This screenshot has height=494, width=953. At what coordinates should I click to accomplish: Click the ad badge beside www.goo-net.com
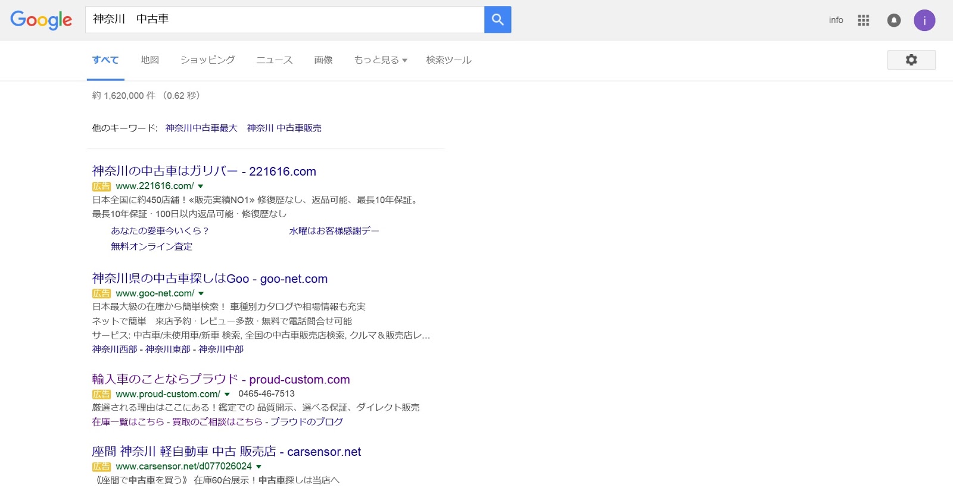(101, 293)
